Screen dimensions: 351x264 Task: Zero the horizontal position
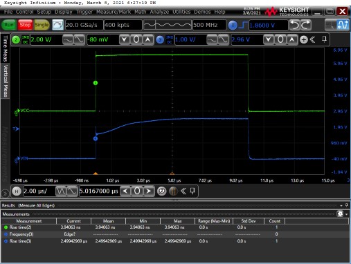click(x=137, y=191)
